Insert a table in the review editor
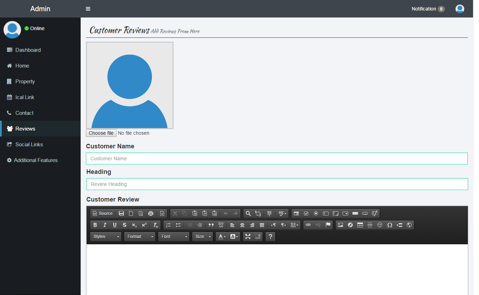Image resolution: width=479 pixels, height=295 pixels. [360, 225]
